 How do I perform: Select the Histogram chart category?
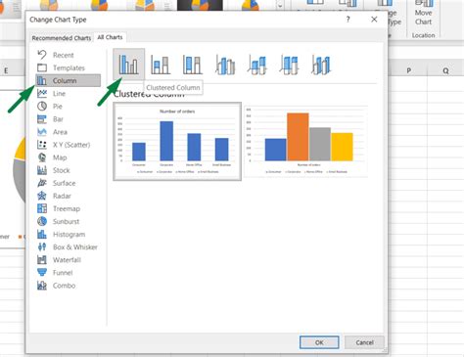pos(68,234)
